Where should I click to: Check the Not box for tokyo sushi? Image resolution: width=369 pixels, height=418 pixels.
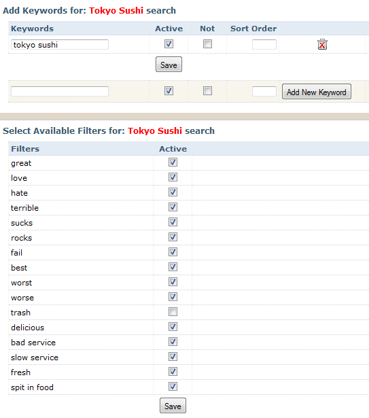coord(207,44)
